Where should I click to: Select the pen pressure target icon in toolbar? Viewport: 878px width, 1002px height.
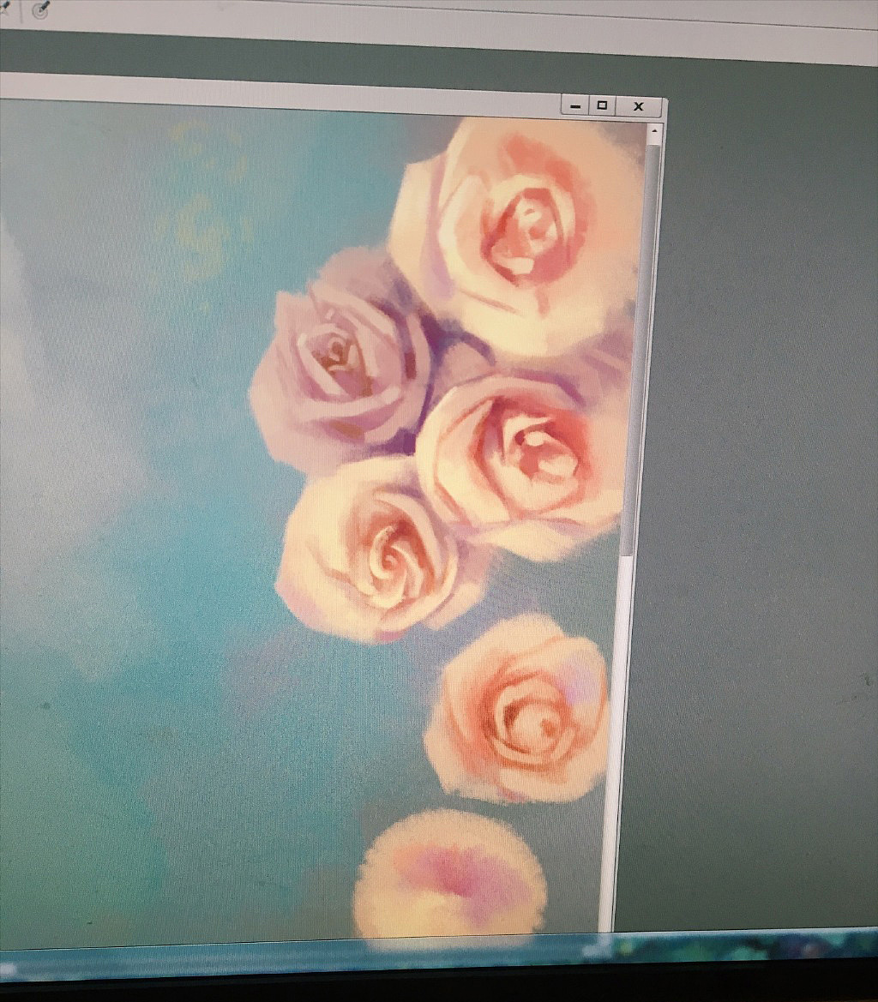[40, 9]
